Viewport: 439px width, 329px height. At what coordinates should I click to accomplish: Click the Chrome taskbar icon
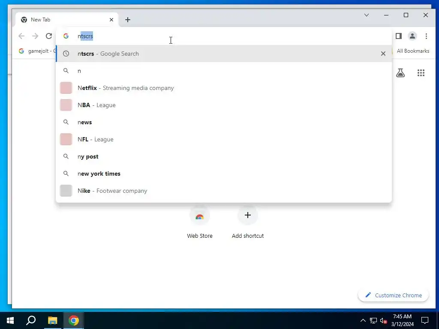pos(73,320)
